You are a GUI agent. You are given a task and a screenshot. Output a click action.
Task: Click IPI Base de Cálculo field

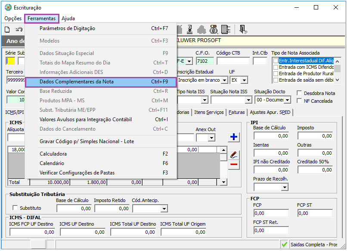(x=271, y=136)
